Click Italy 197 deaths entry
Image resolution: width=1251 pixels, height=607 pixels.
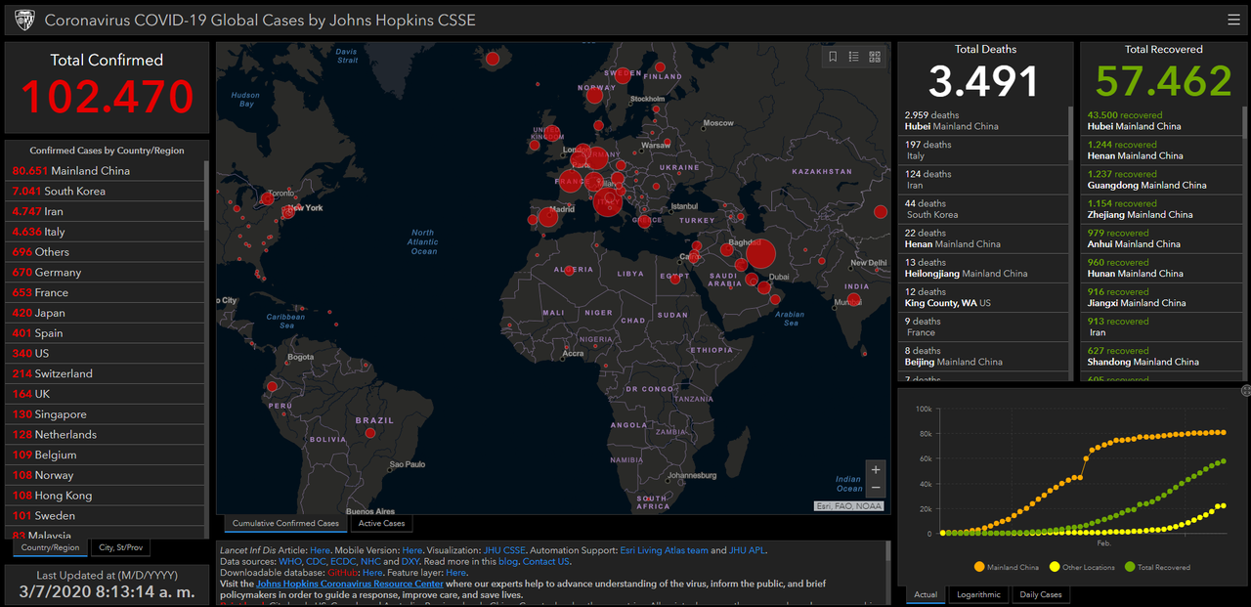click(x=983, y=150)
